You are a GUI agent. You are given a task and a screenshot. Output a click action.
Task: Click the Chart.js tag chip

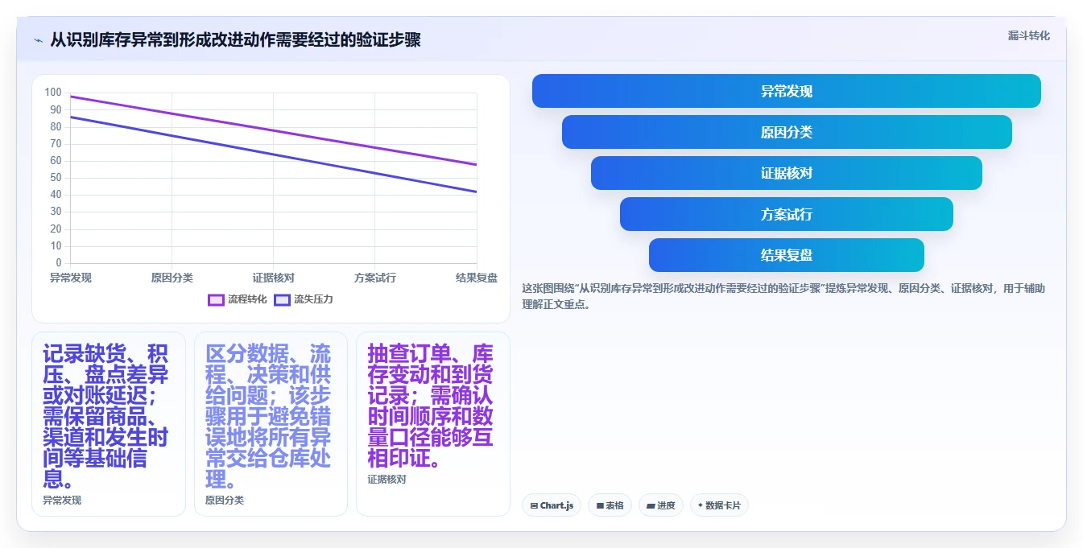[552, 505]
